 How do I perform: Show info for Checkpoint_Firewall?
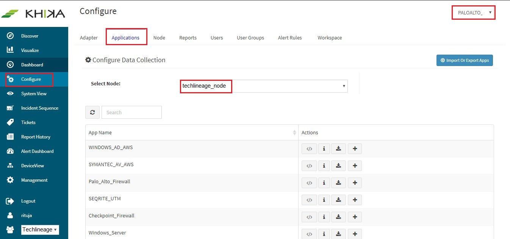click(324, 217)
